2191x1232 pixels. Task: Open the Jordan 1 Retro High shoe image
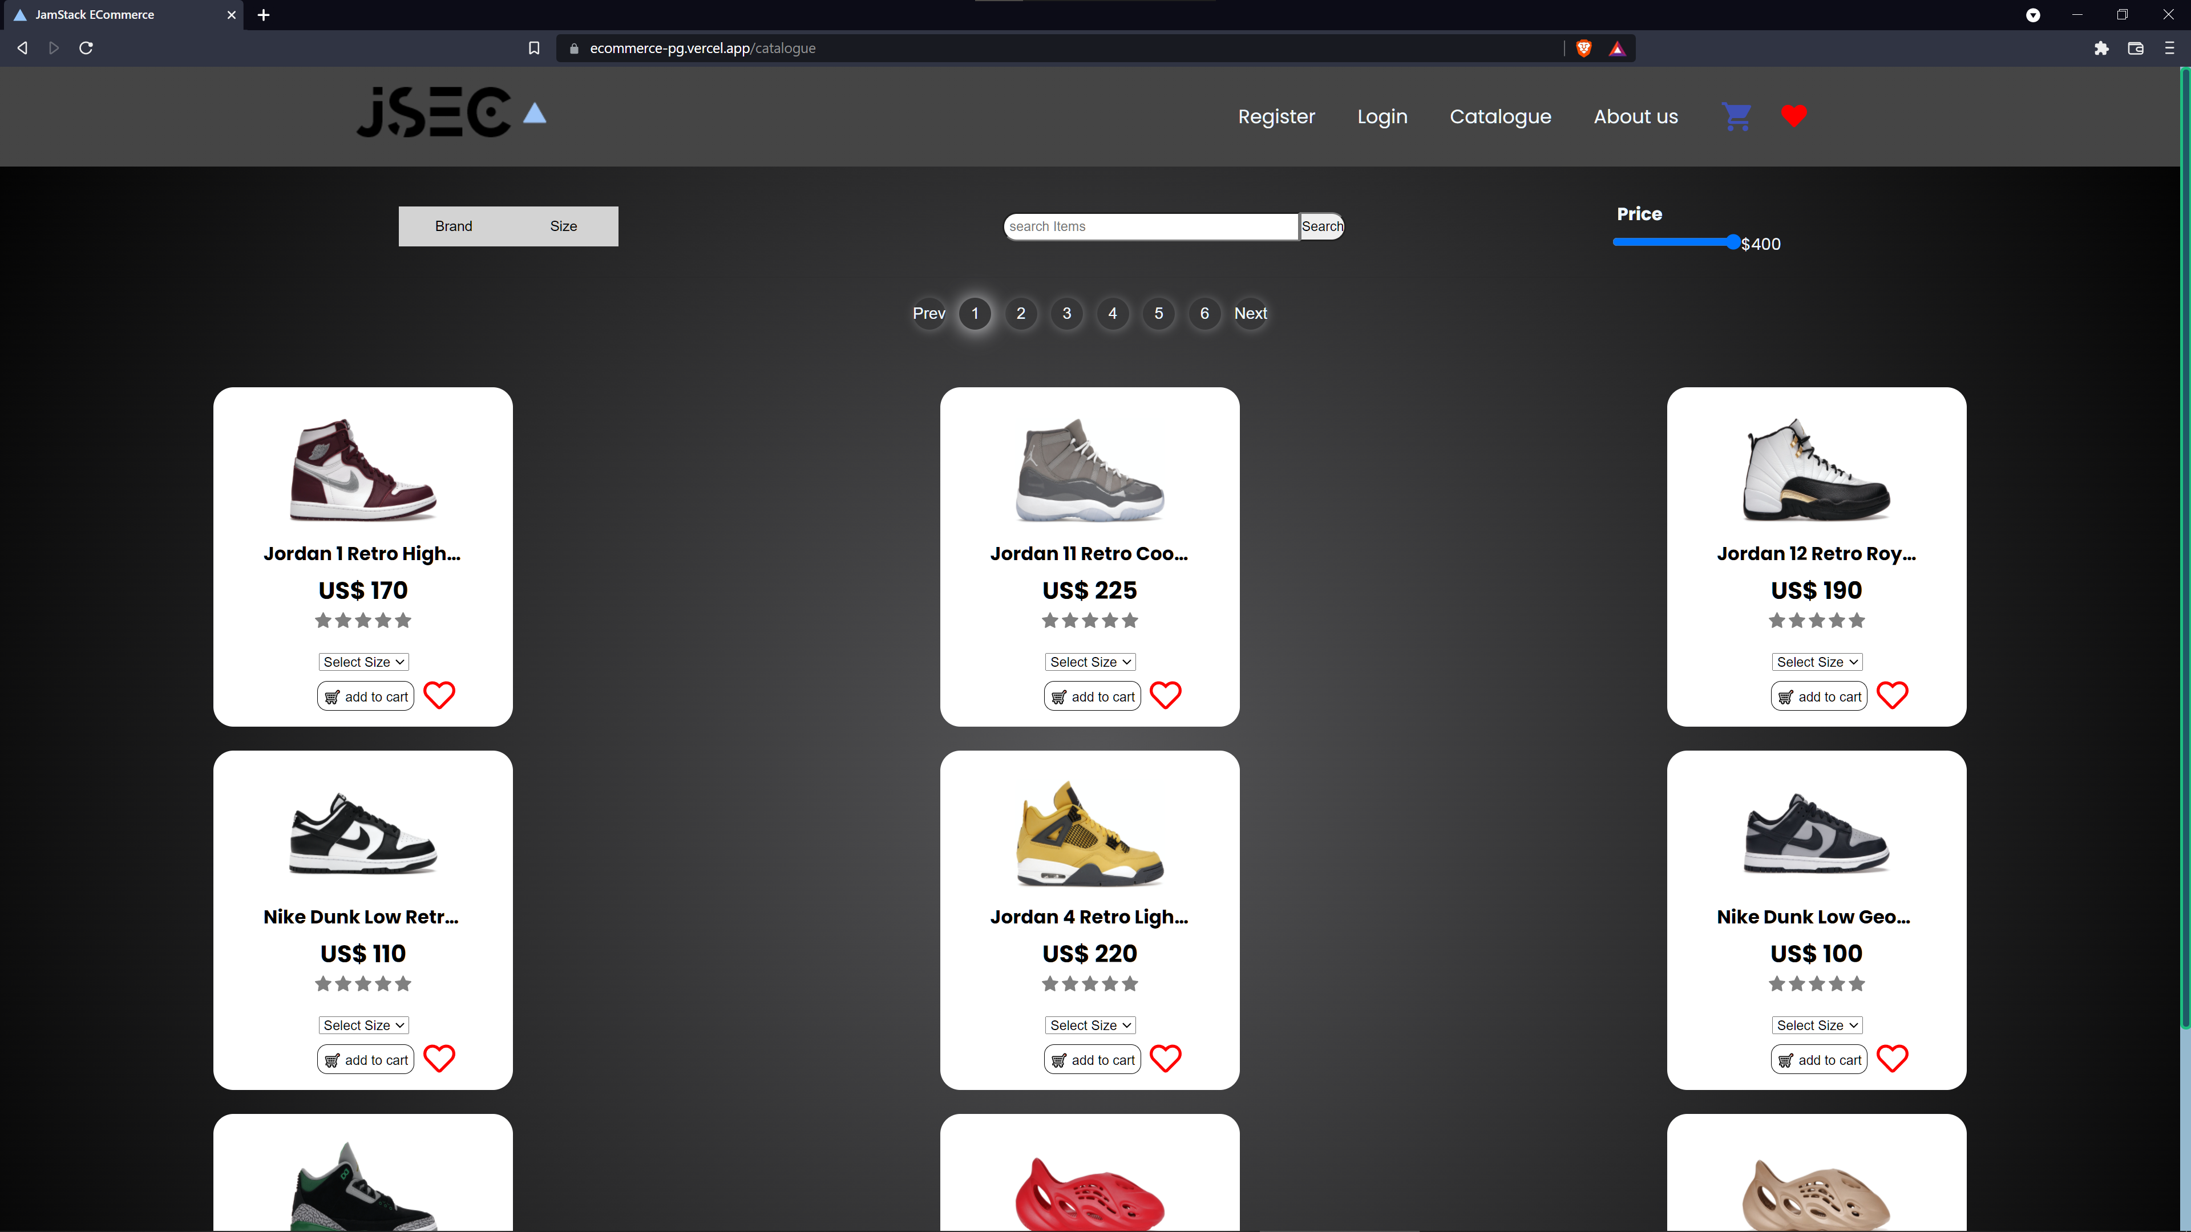[x=363, y=469]
